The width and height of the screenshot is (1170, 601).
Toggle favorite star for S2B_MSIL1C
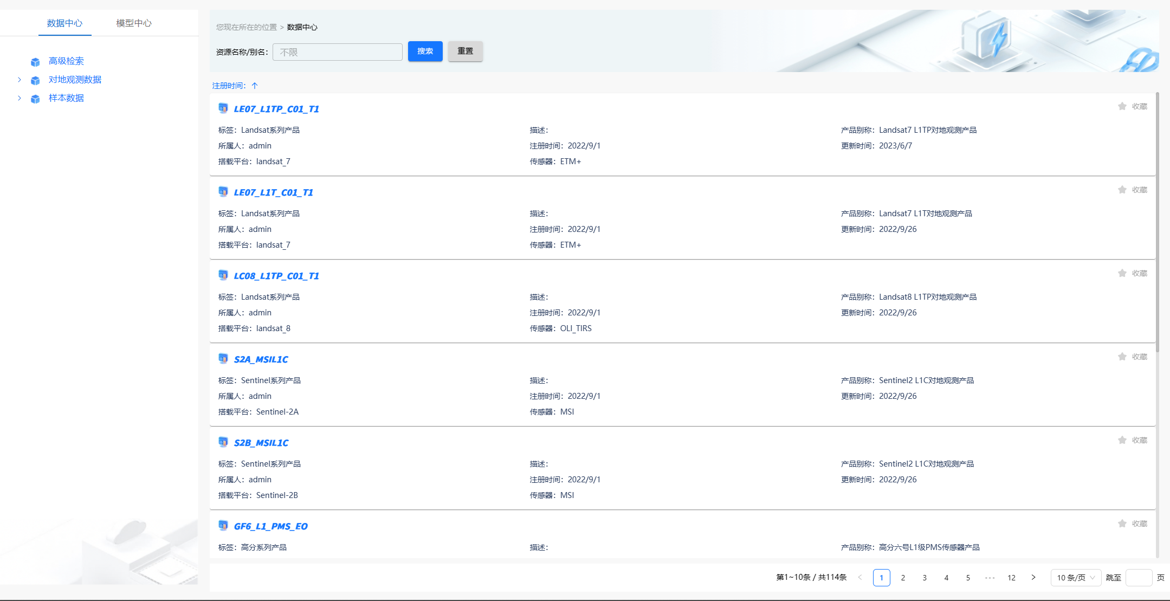(1122, 440)
